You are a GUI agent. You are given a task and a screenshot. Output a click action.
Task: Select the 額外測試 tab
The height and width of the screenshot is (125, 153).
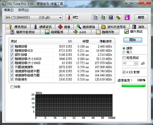click(x=133, y=32)
